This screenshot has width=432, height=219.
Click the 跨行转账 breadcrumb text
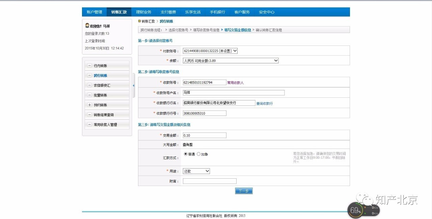pos(166,21)
